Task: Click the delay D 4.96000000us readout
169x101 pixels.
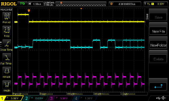Action: pos(125,4)
